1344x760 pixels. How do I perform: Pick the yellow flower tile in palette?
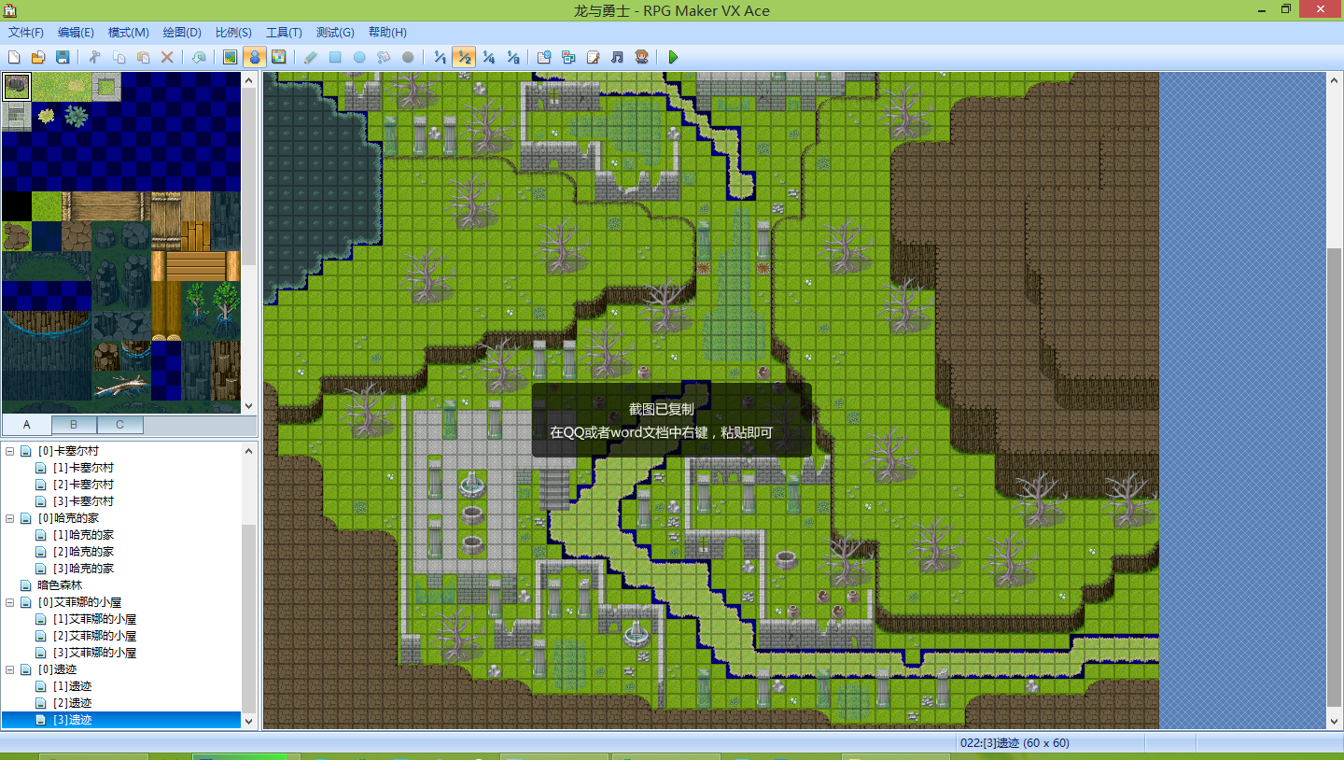[46, 116]
